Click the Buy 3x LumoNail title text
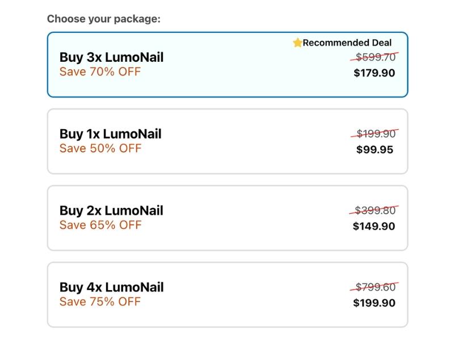 pos(111,57)
